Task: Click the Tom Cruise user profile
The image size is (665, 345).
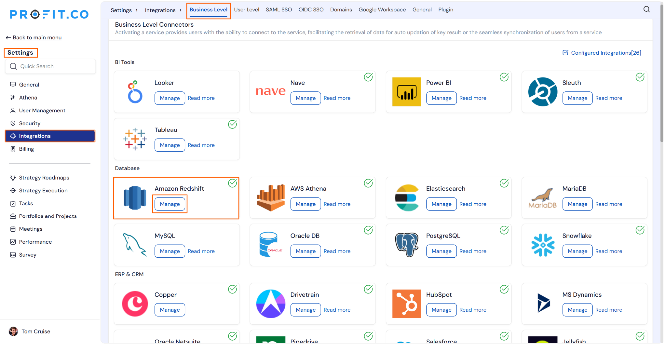Action: click(30, 331)
